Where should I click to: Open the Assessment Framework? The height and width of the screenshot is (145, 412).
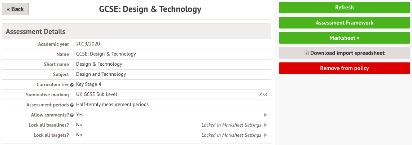click(344, 23)
